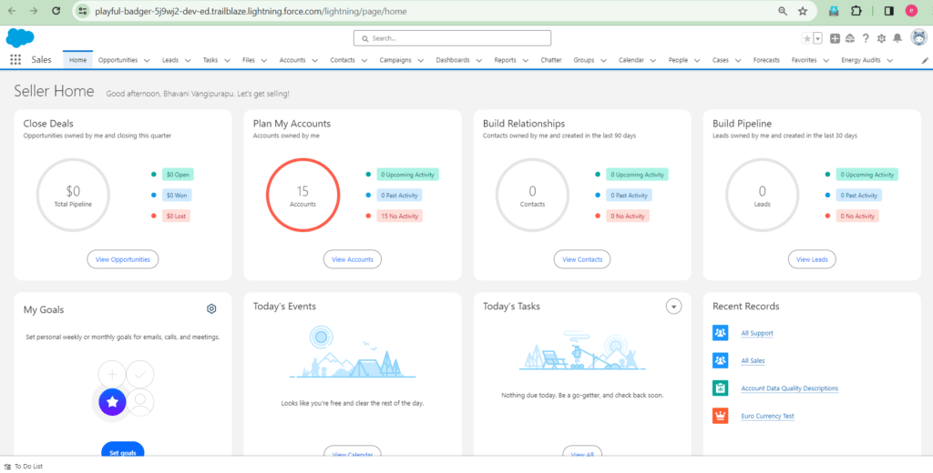933x473 pixels.
Task: Go back in browser history
Action: (x=12, y=11)
